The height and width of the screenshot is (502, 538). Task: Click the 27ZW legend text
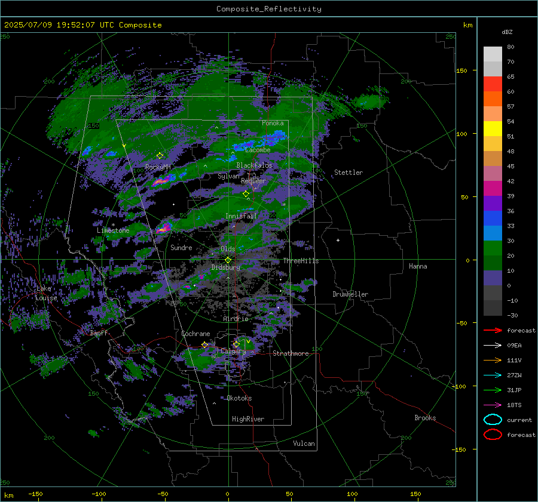[514, 375]
